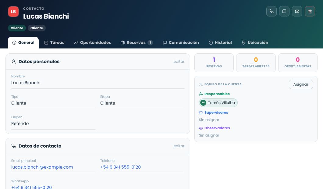323x189 pixels.
Task: Click the TV avatar of Tomás Villalba
Action: pos(203,103)
